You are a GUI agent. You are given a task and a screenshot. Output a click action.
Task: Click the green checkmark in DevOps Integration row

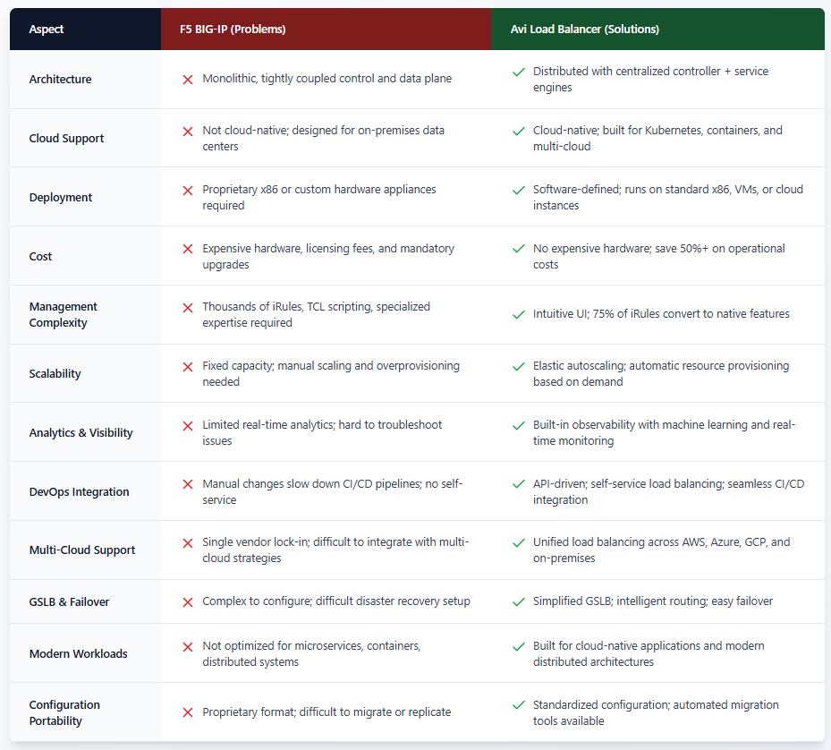(x=518, y=484)
